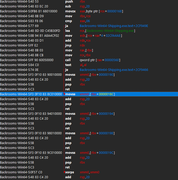Click the 'mov rcx,rbx' instruction
The width and height of the screenshot is (178, 180).
coord(89,55)
